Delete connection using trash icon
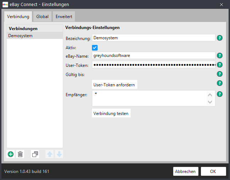Image resolution: width=230 pixels, height=180 pixels. tap(20, 154)
